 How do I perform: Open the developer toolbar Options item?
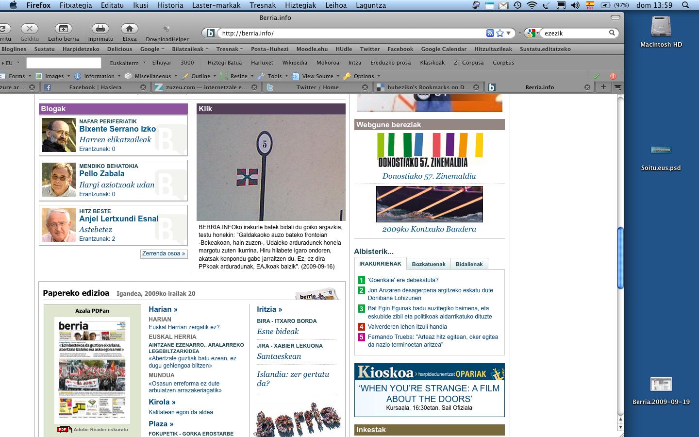click(x=364, y=76)
